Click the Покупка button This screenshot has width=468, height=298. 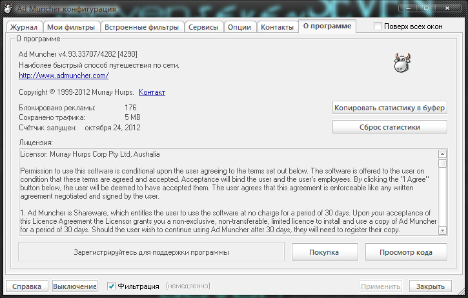point(325,252)
